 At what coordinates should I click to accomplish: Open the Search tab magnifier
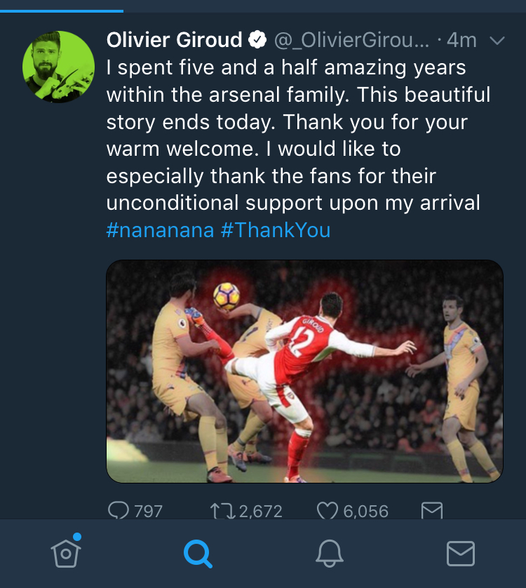197,554
